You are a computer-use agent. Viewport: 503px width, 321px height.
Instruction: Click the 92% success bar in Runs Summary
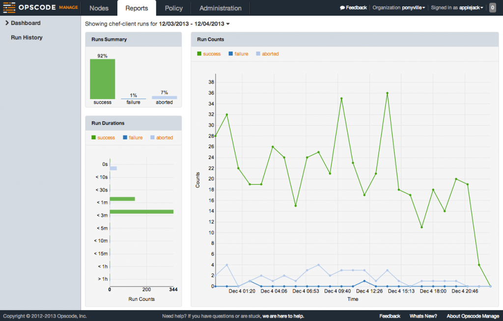pos(102,79)
